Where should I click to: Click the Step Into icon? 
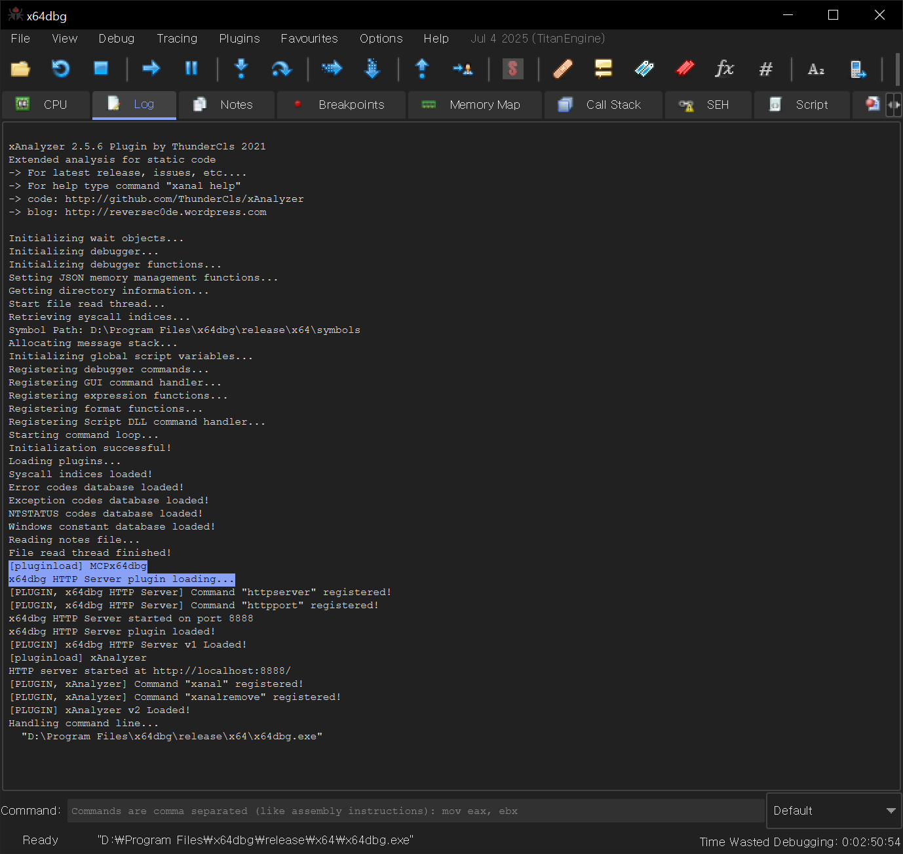(x=241, y=69)
